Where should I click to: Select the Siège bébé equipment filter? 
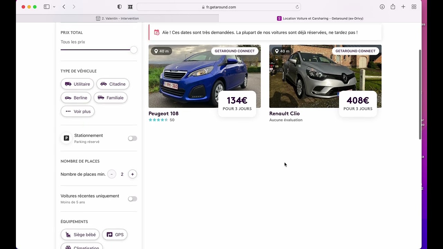click(x=80, y=234)
